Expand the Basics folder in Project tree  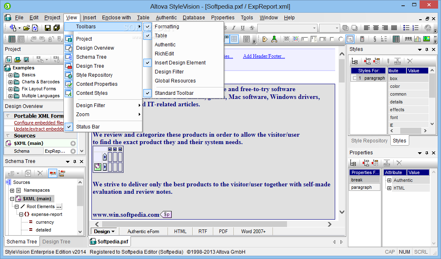coord(10,75)
